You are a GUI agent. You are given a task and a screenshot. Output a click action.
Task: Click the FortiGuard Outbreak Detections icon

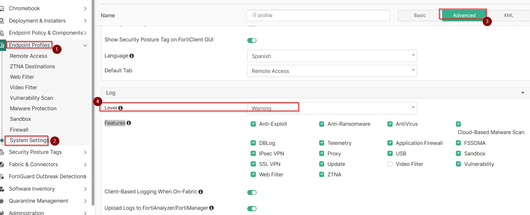[2, 177]
